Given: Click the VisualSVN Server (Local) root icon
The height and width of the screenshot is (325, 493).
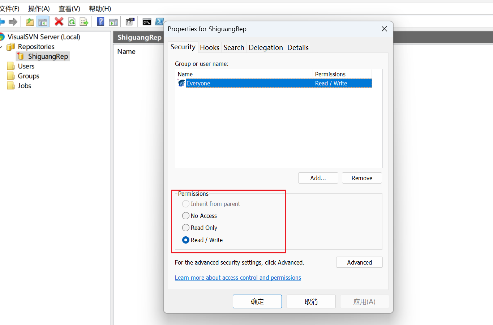Looking at the screenshot, I should pos(2,37).
